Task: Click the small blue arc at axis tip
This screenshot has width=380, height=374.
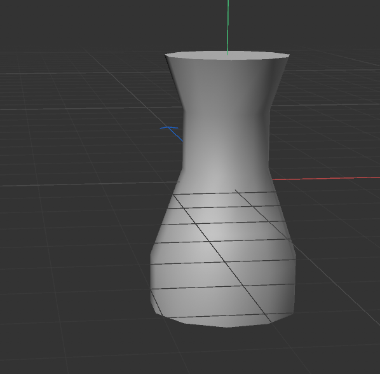Action: tap(169, 128)
